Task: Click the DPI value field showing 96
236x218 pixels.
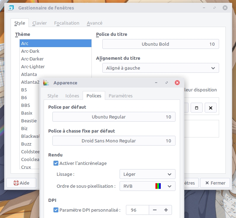Action: coord(138,210)
